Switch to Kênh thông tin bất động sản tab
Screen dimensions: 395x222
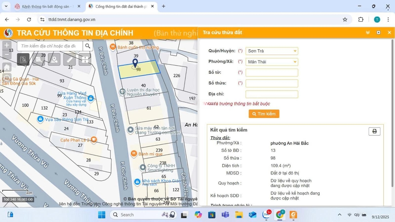(x=47, y=7)
